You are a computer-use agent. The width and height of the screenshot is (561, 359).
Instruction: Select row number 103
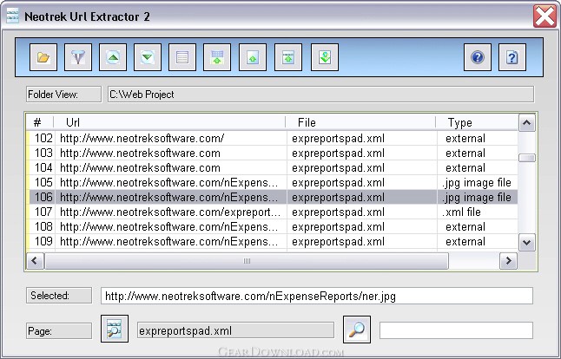43,153
